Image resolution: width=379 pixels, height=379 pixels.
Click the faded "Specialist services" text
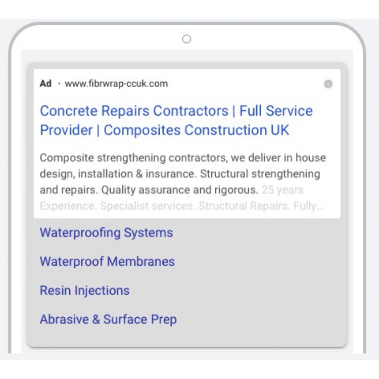pyautogui.click(x=147, y=206)
